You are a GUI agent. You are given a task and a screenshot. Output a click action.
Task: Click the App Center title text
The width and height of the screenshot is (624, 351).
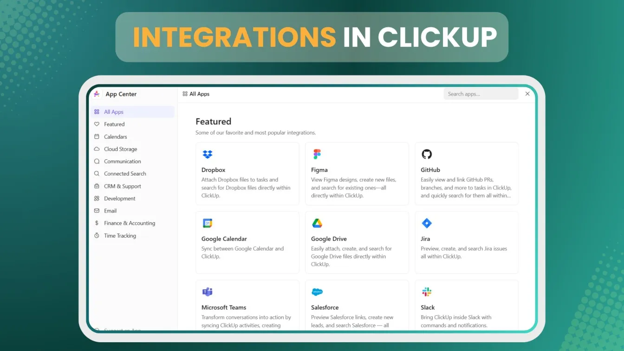(121, 94)
